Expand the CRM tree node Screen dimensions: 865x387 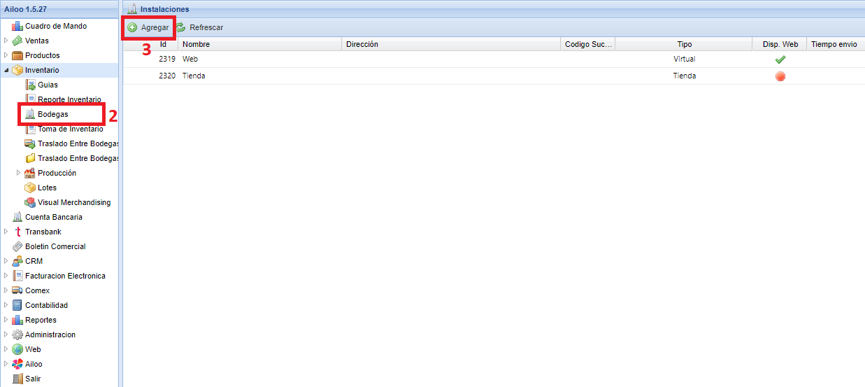6,261
